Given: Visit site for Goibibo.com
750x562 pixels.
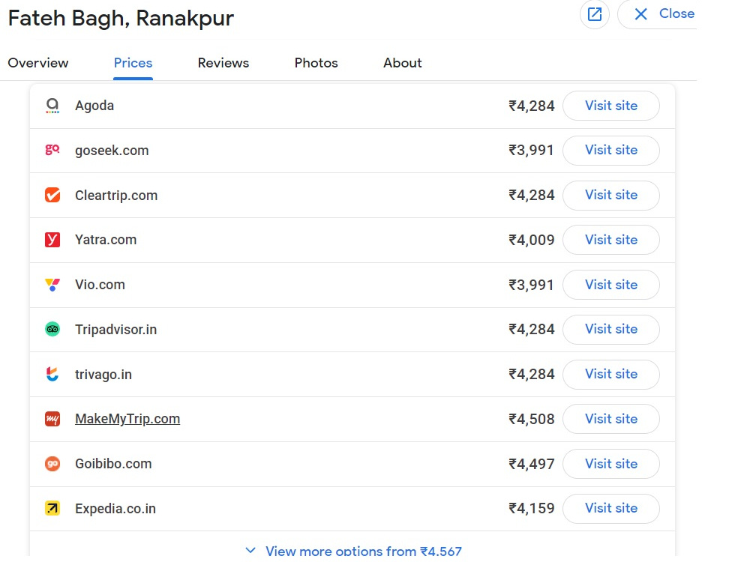Looking at the screenshot, I should [610, 464].
